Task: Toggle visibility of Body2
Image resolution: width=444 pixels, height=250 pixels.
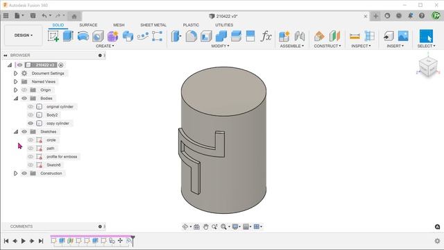Action: (x=31, y=115)
